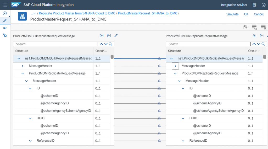The image size is (268, 149).
Task: Go to previous source search result arrow
Action: coord(101,44)
